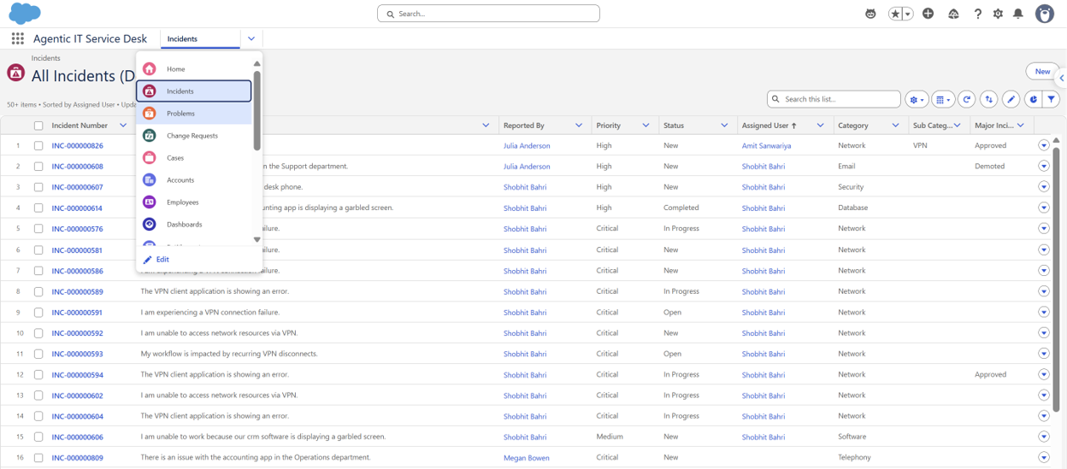Collapse the navigation menu chevron beside Incidents

[x=251, y=38]
